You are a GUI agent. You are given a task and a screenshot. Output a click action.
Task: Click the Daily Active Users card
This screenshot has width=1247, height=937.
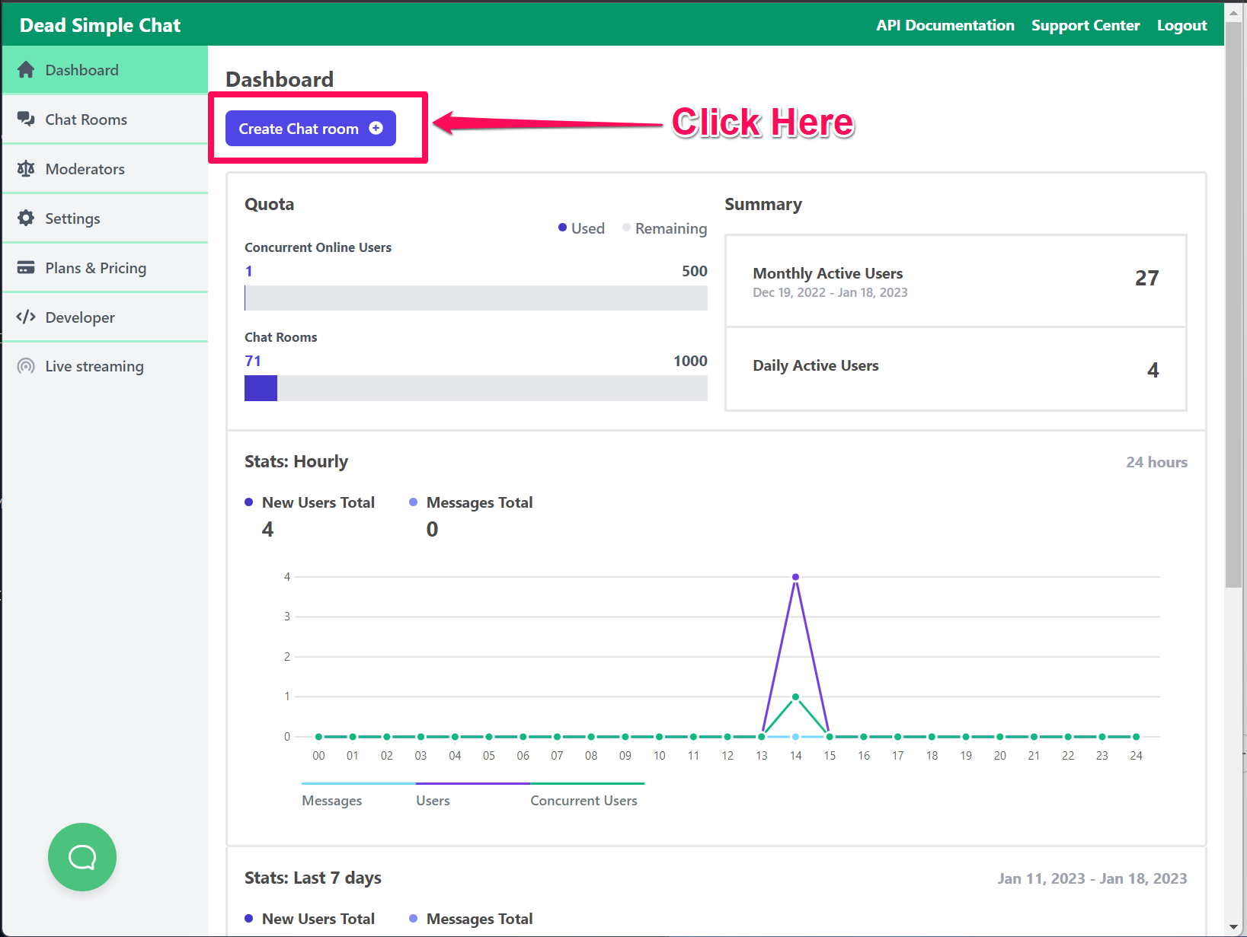click(x=956, y=369)
